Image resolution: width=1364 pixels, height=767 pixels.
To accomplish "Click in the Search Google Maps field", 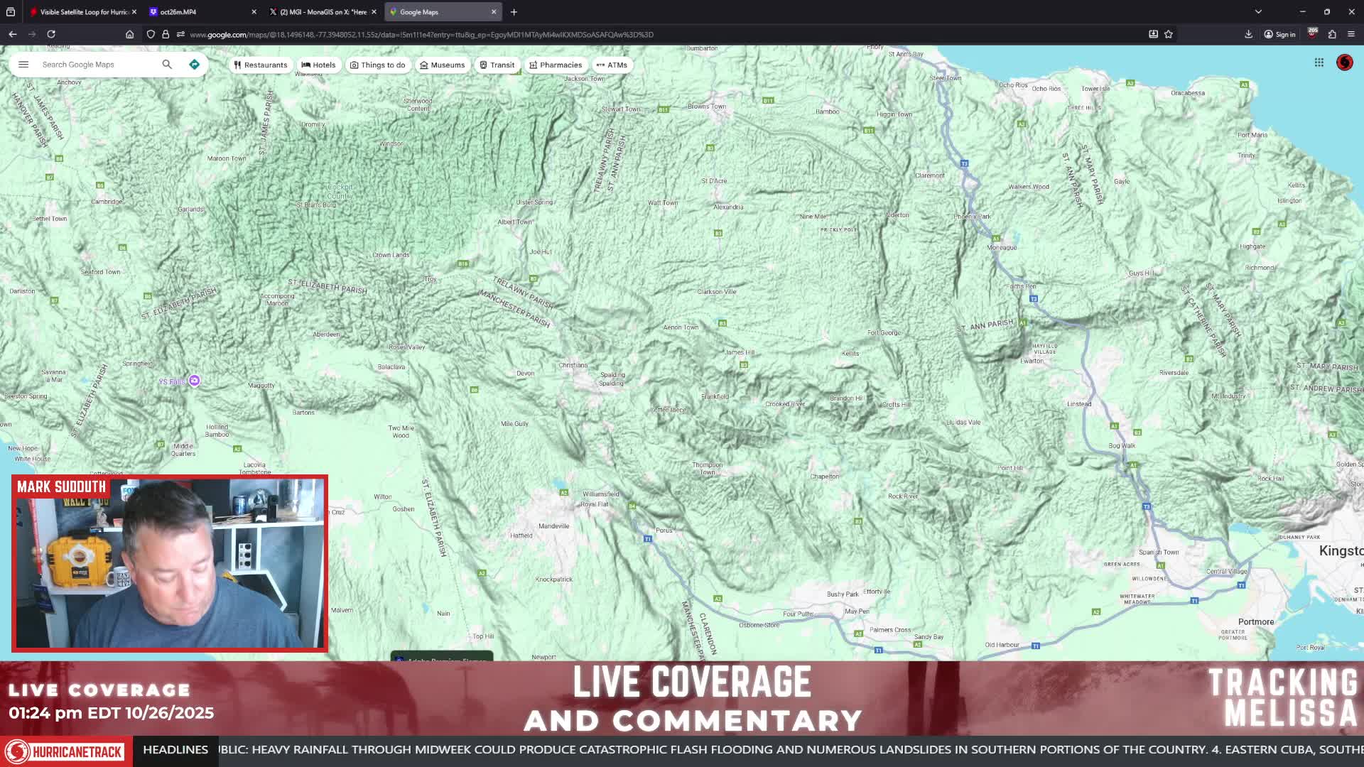I will coord(98,65).
